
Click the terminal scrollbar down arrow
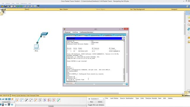click(x=124, y=81)
